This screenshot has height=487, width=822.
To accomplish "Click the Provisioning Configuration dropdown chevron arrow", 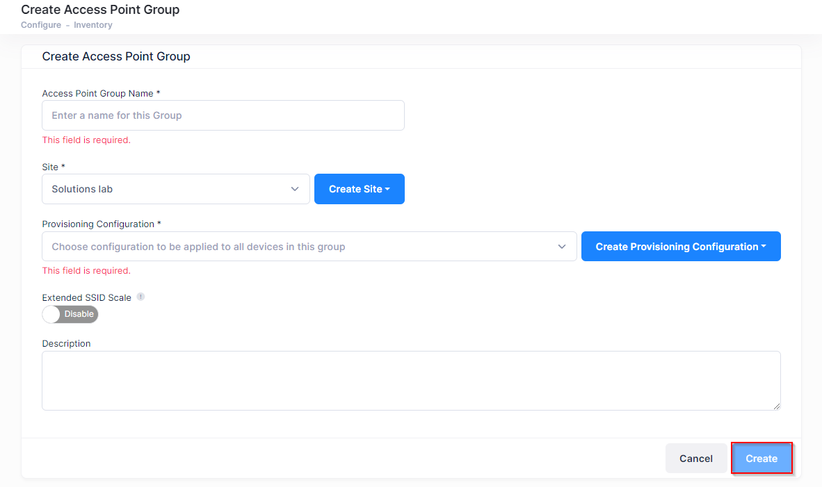I will click(x=562, y=247).
